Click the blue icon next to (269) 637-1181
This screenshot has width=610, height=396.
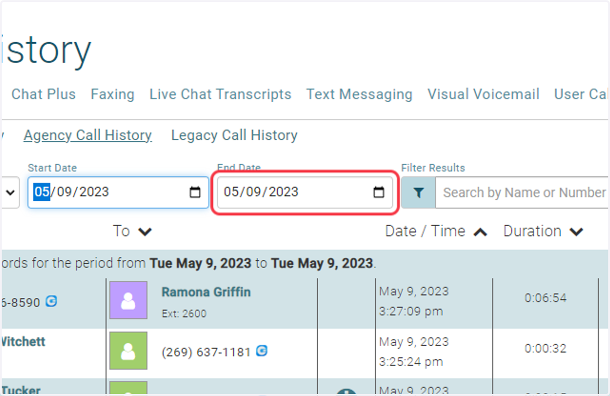click(262, 351)
